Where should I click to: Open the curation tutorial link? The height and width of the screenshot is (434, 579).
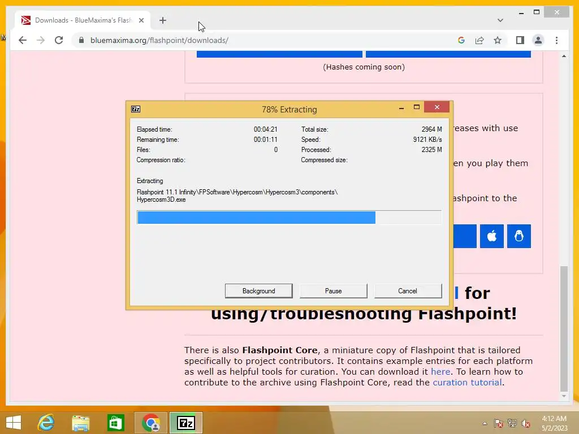(467, 383)
